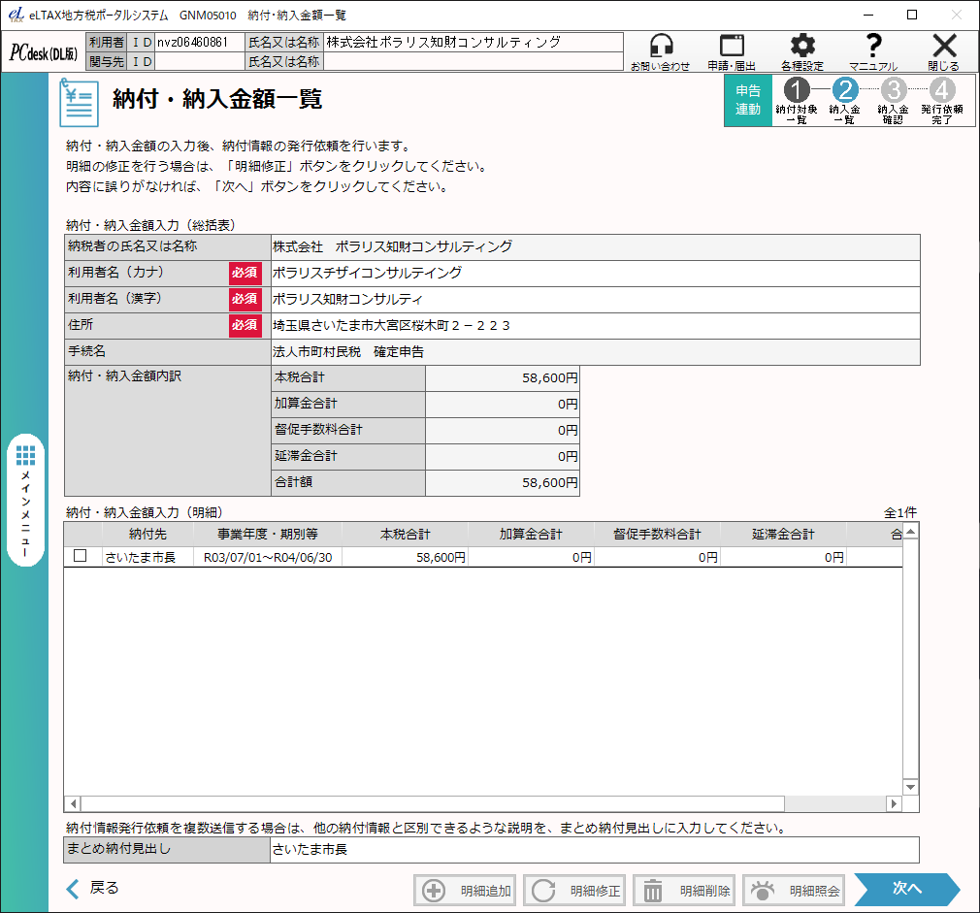The height and width of the screenshot is (913, 980).
Task: Click the 加算金合計 column header
Action: coord(531,535)
